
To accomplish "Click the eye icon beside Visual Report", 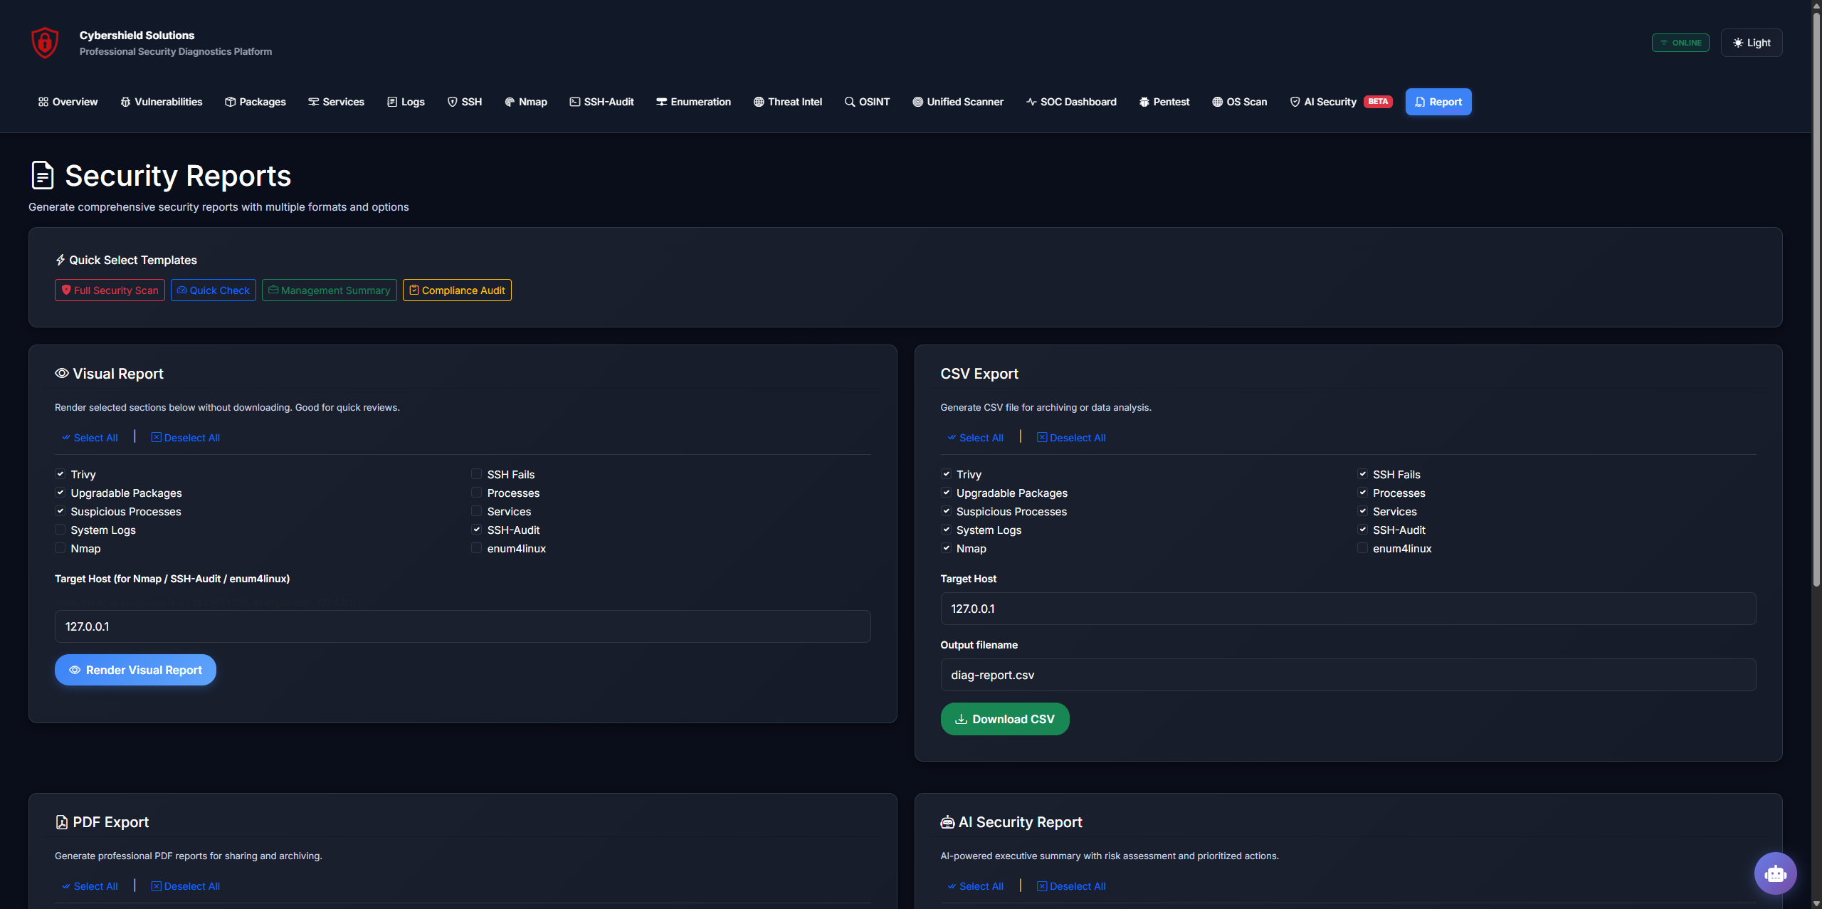I will click(62, 374).
